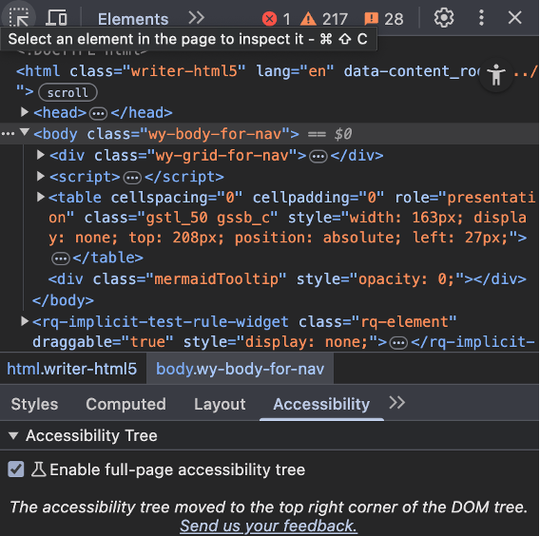Click the warning triangle showing 217
540x536 pixels.
(x=308, y=19)
